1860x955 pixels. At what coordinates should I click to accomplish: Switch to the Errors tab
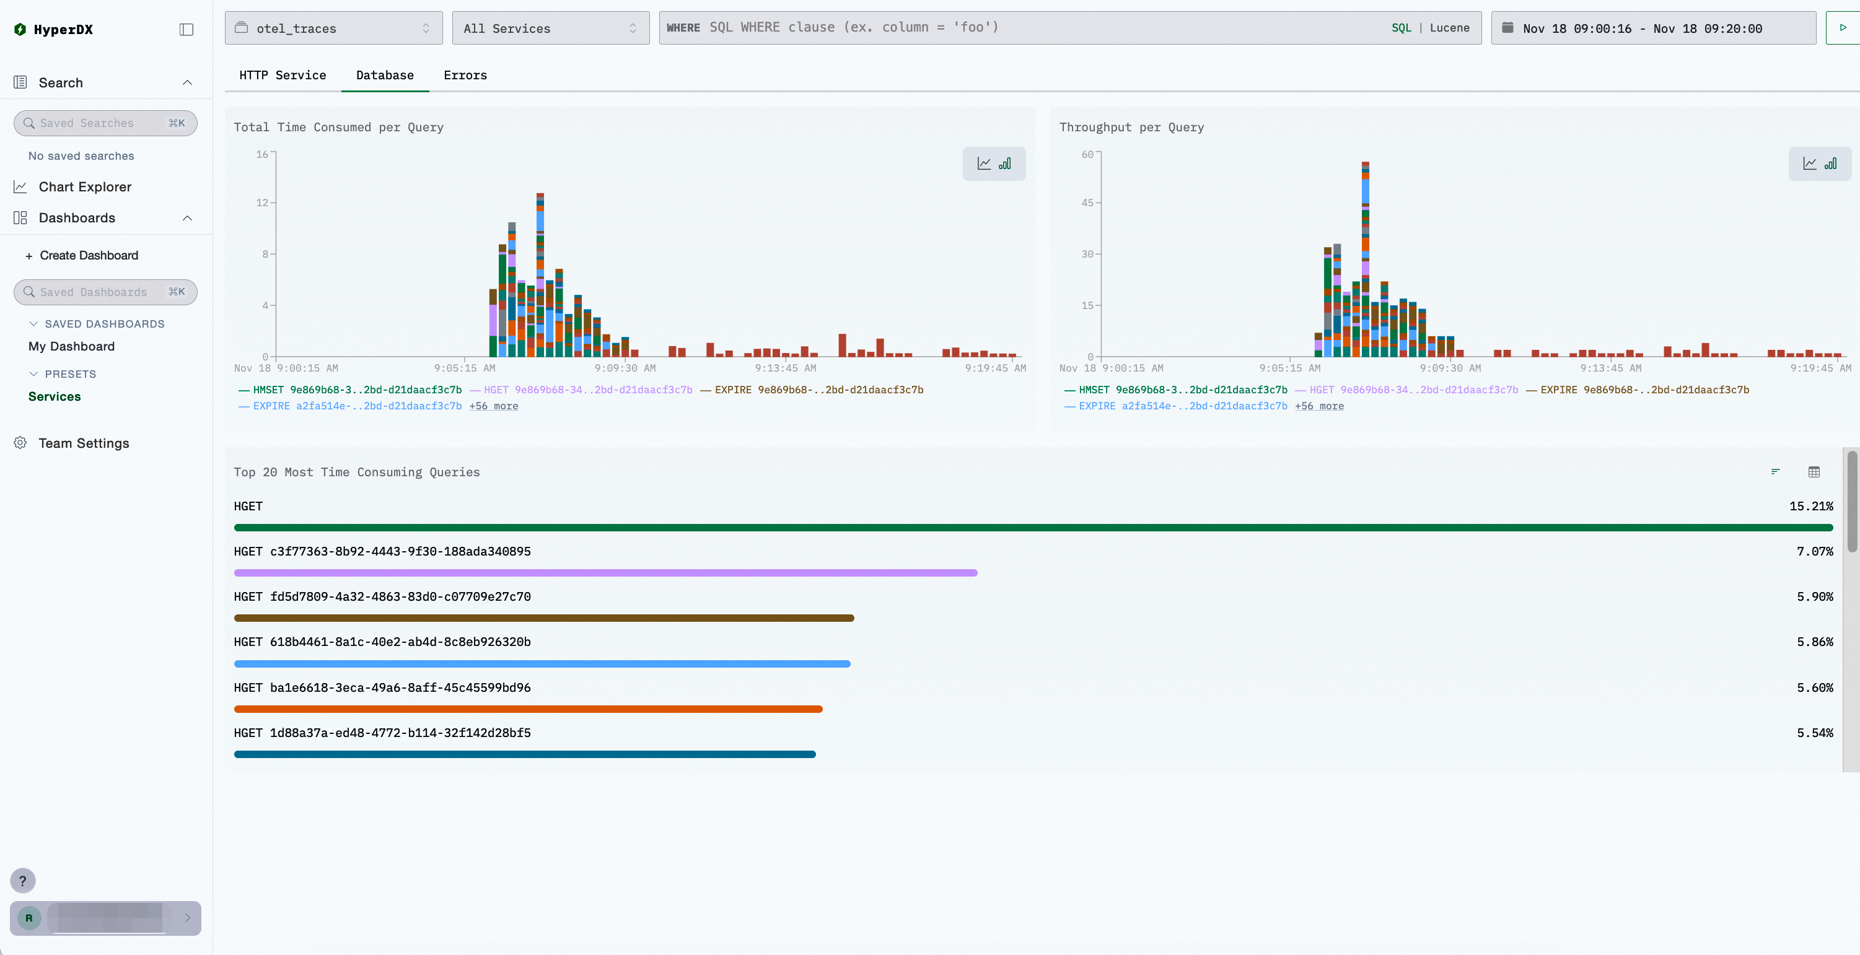point(465,75)
